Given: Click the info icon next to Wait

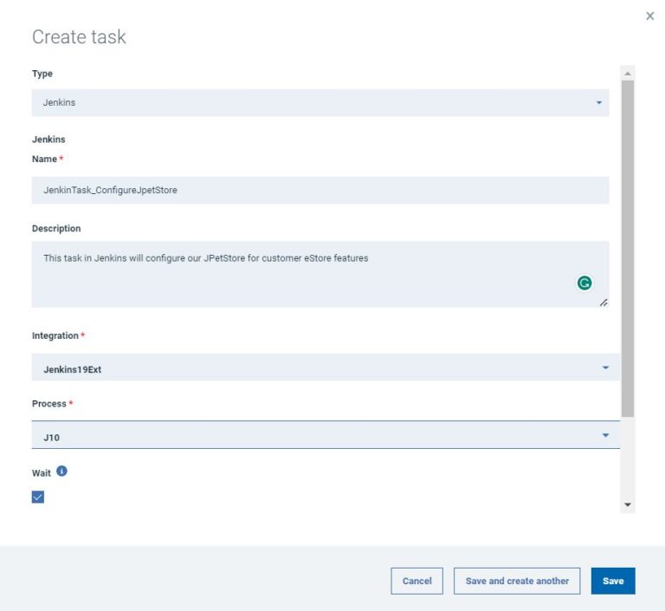Looking at the screenshot, I should (61, 471).
